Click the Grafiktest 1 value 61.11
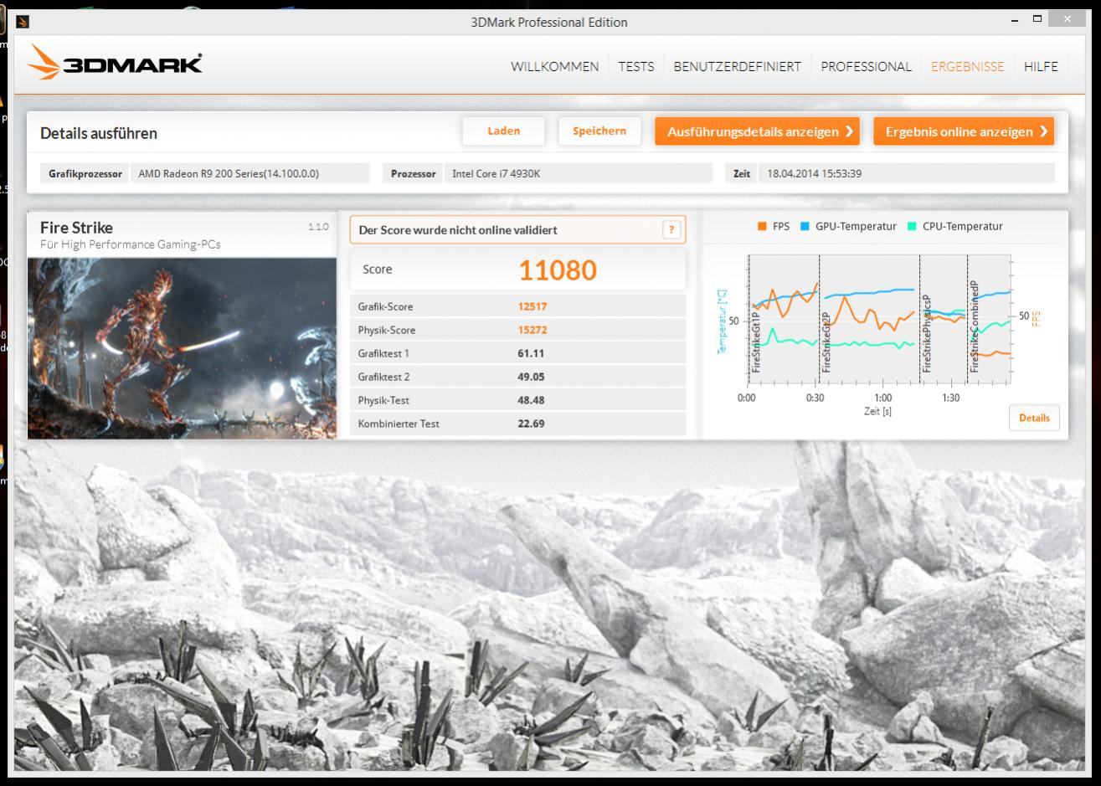 [531, 353]
